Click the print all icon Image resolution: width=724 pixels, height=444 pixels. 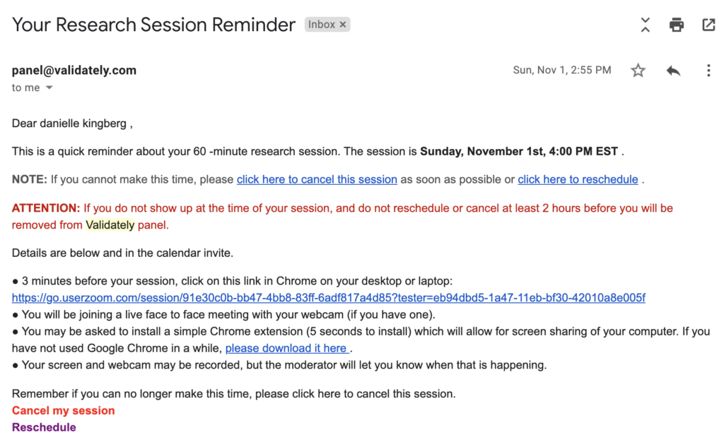point(677,25)
